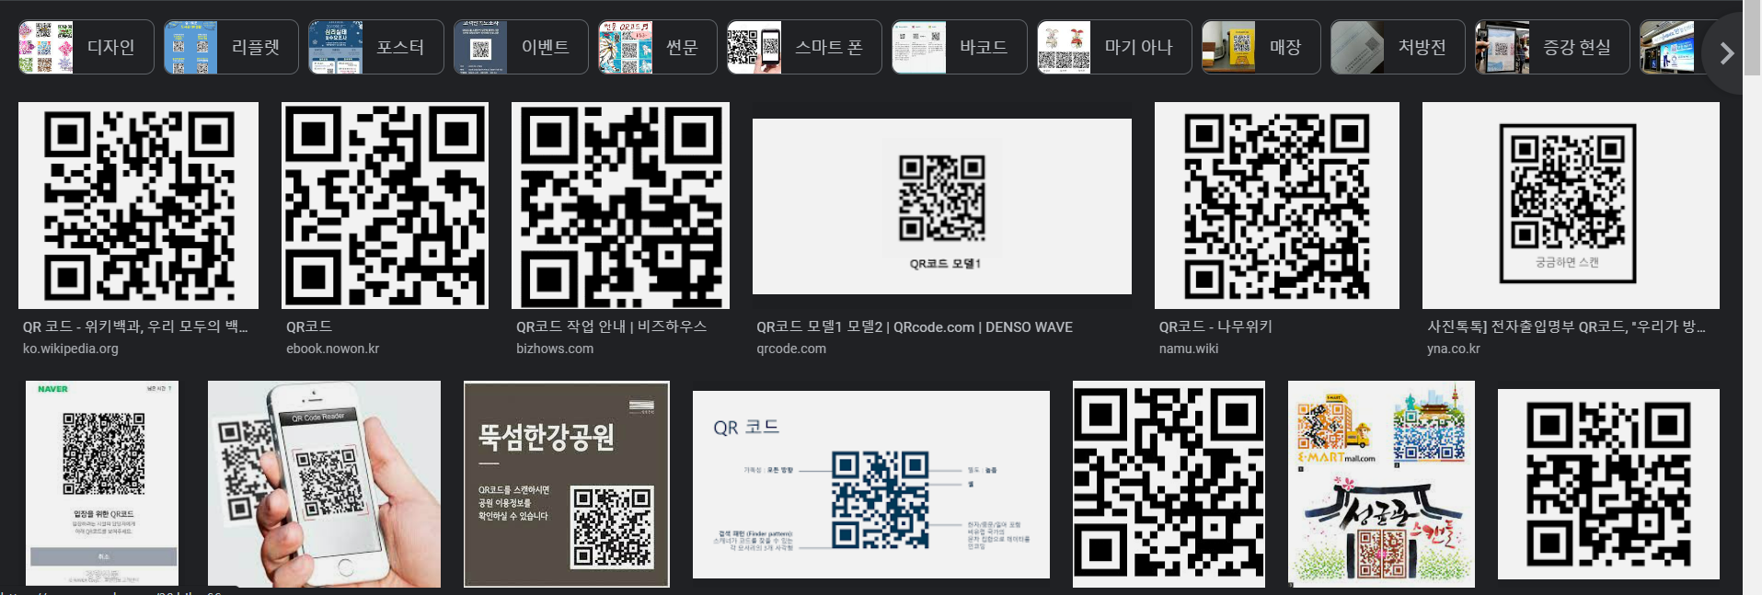Open link QR코드 작업 안내 | 비즈하우스

611,326
